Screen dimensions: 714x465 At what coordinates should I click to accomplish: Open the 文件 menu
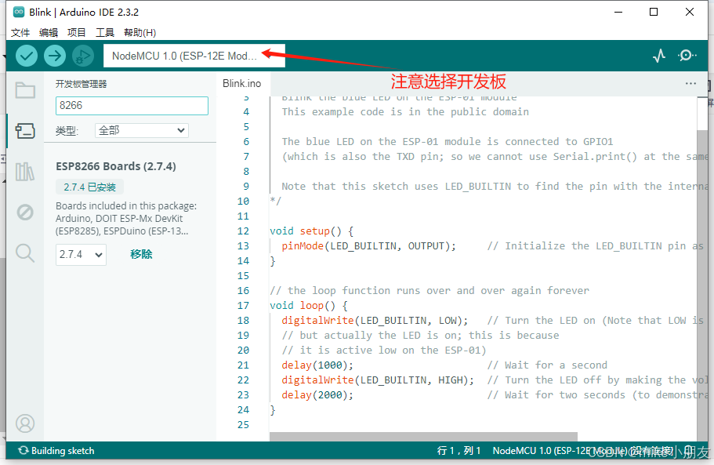(x=20, y=33)
